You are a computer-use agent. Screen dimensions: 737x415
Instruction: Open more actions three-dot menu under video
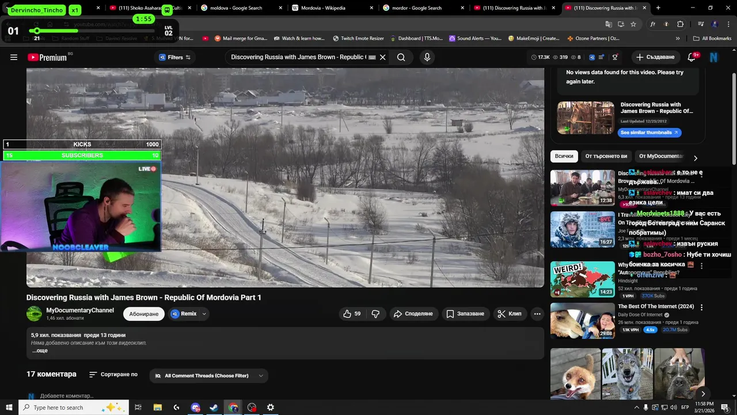(x=537, y=314)
